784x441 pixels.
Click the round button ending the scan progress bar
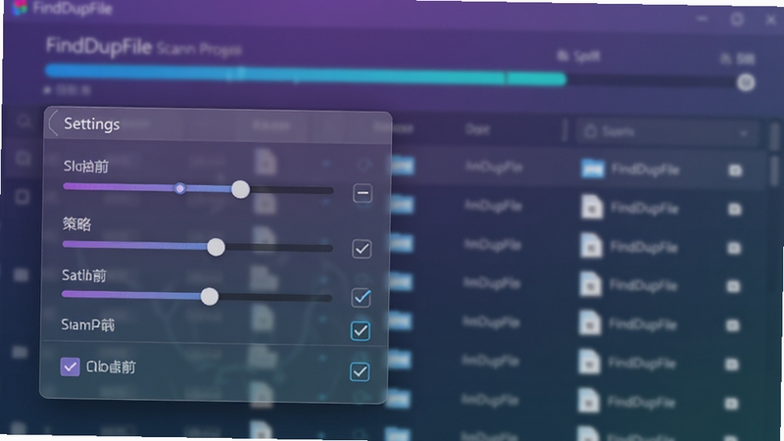pos(746,82)
